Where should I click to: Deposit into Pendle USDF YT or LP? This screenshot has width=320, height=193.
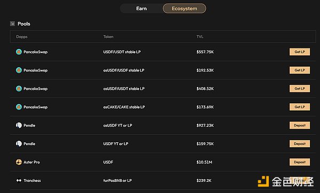point(300,143)
